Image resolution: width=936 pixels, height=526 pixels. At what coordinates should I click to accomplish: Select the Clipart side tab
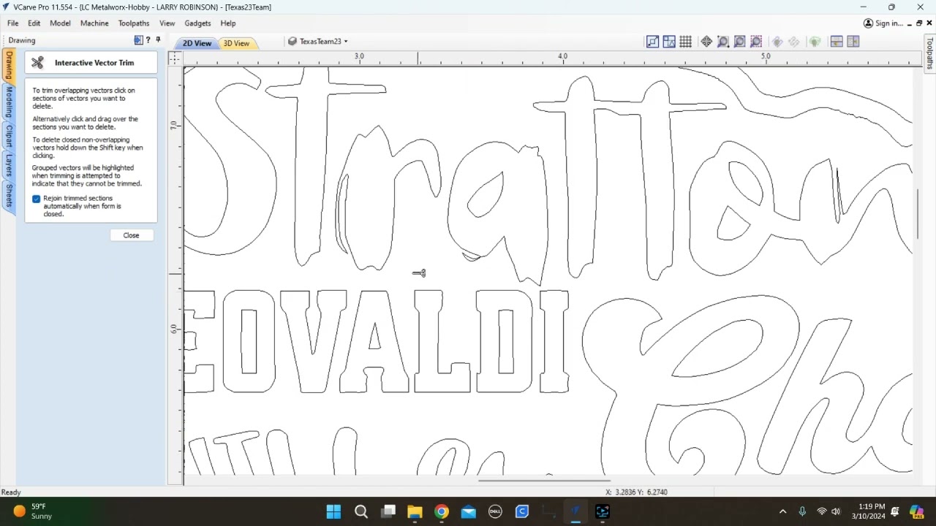pos(9,137)
